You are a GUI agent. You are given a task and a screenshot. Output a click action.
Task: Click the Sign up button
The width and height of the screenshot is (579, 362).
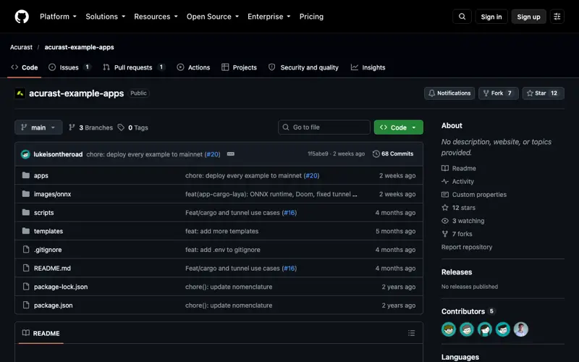pyautogui.click(x=528, y=17)
